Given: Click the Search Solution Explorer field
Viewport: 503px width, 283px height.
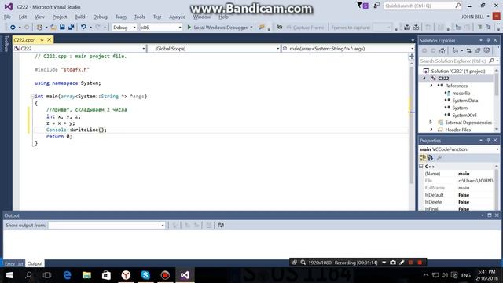Looking at the screenshot, I should [459, 61].
